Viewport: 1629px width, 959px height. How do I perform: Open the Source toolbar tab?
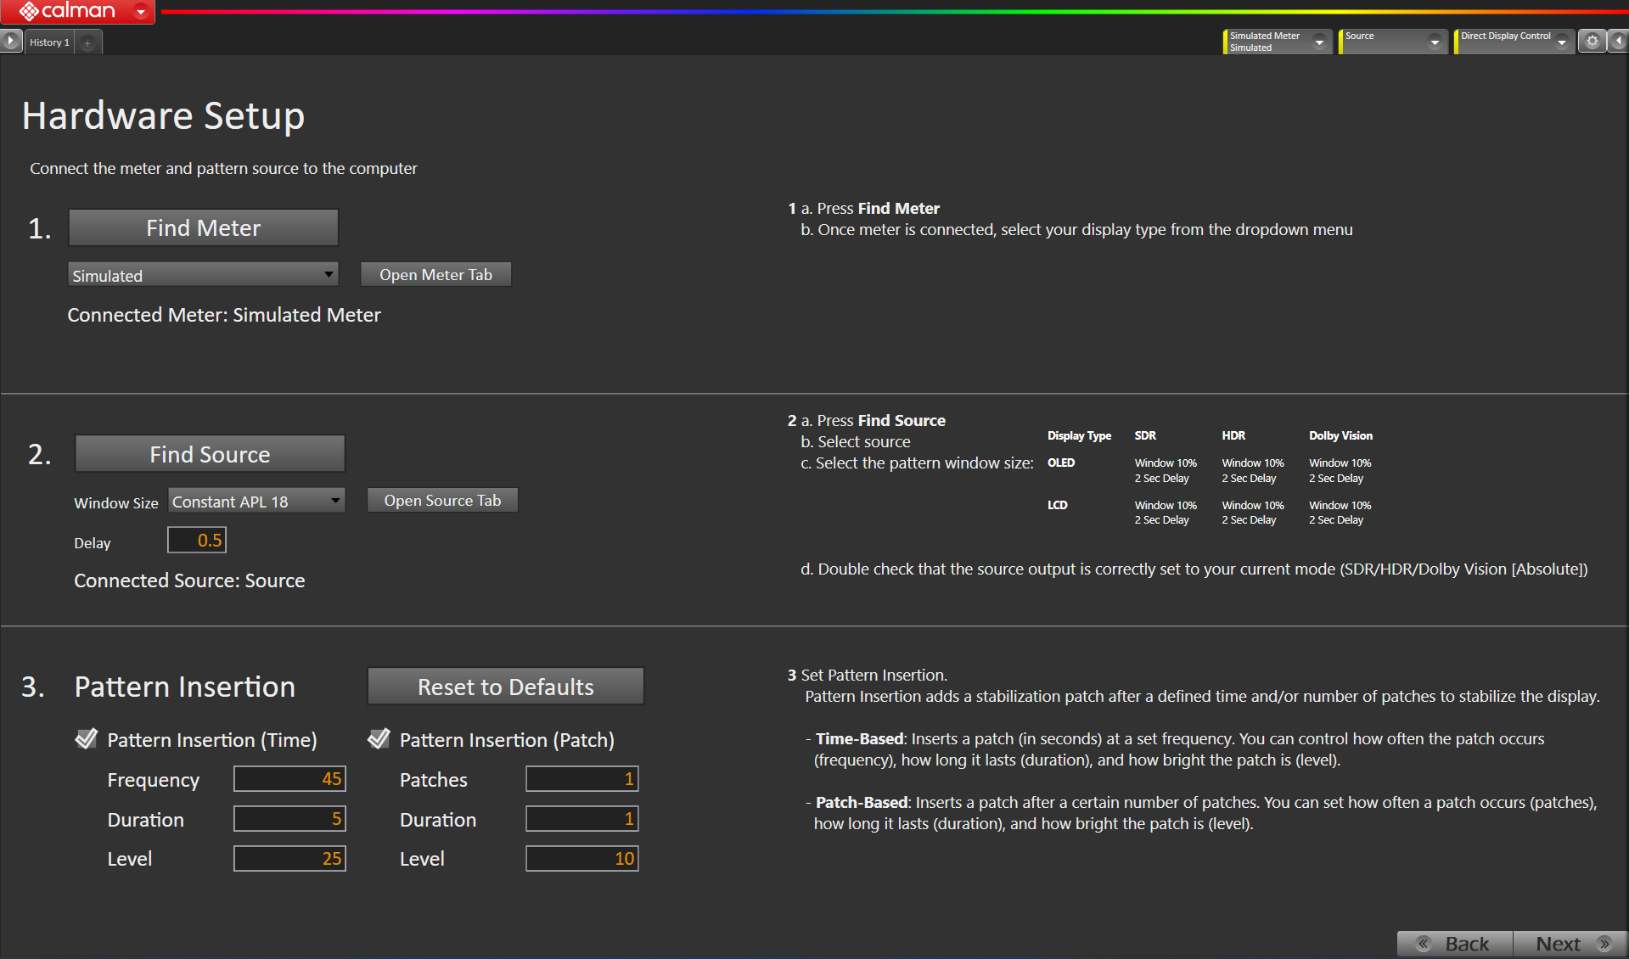click(x=1384, y=42)
